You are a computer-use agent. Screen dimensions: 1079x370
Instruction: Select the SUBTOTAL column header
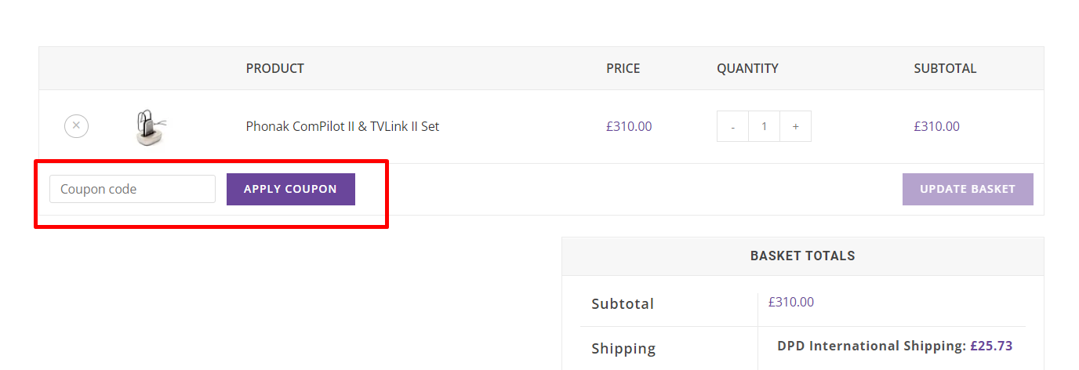(x=945, y=68)
